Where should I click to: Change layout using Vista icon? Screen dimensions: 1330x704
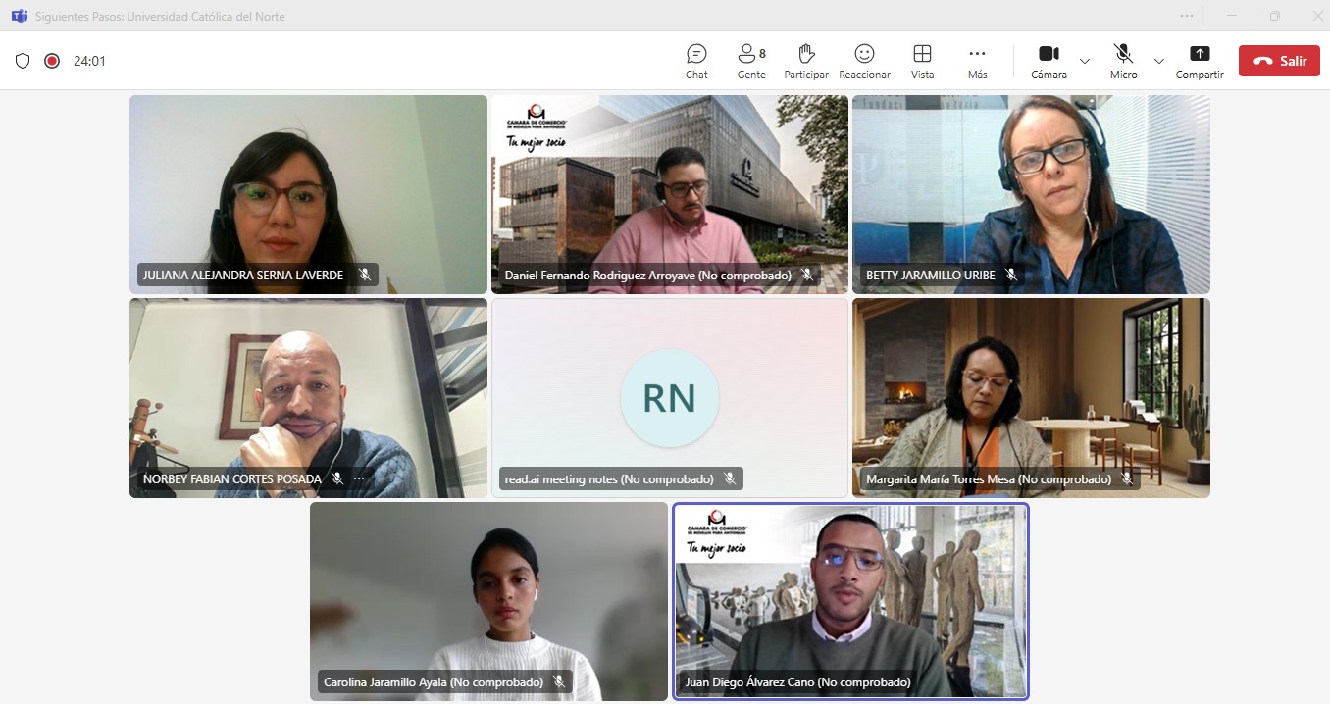click(922, 61)
